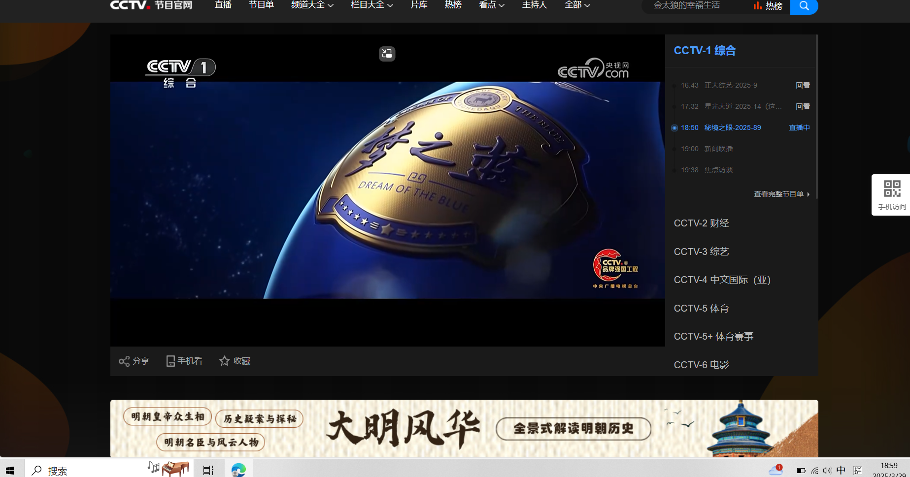Image resolution: width=910 pixels, height=477 pixels.
Task: Click 查看完整节目单 link
Action: pyautogui.click(x=778, y=194)
